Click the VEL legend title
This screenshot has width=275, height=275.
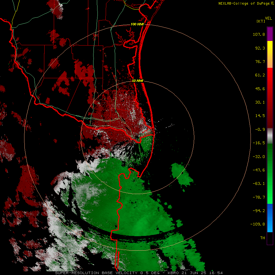tap(268, 18)
